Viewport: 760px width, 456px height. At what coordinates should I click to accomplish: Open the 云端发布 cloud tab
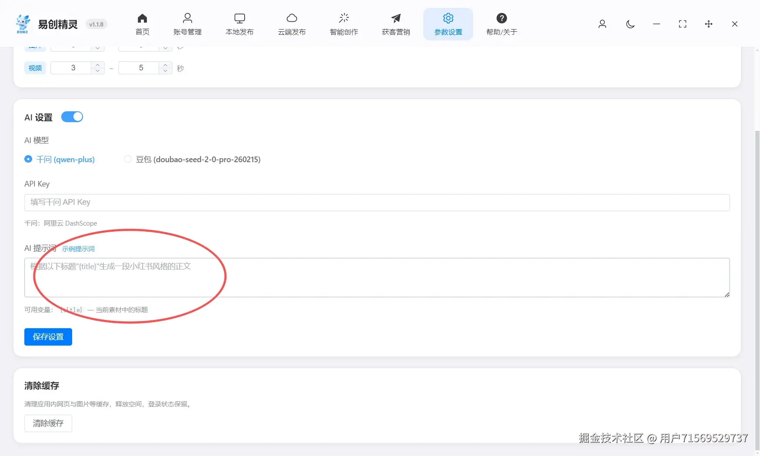point(292,24)
